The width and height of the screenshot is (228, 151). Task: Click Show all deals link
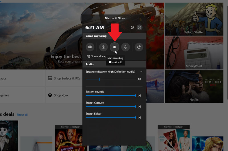click(x=22, y=115)
